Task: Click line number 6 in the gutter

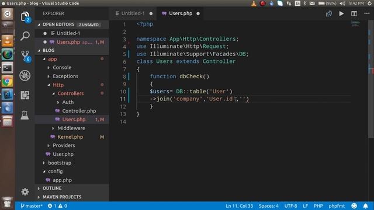Action: pyautogui.click(x=124, y=62)
